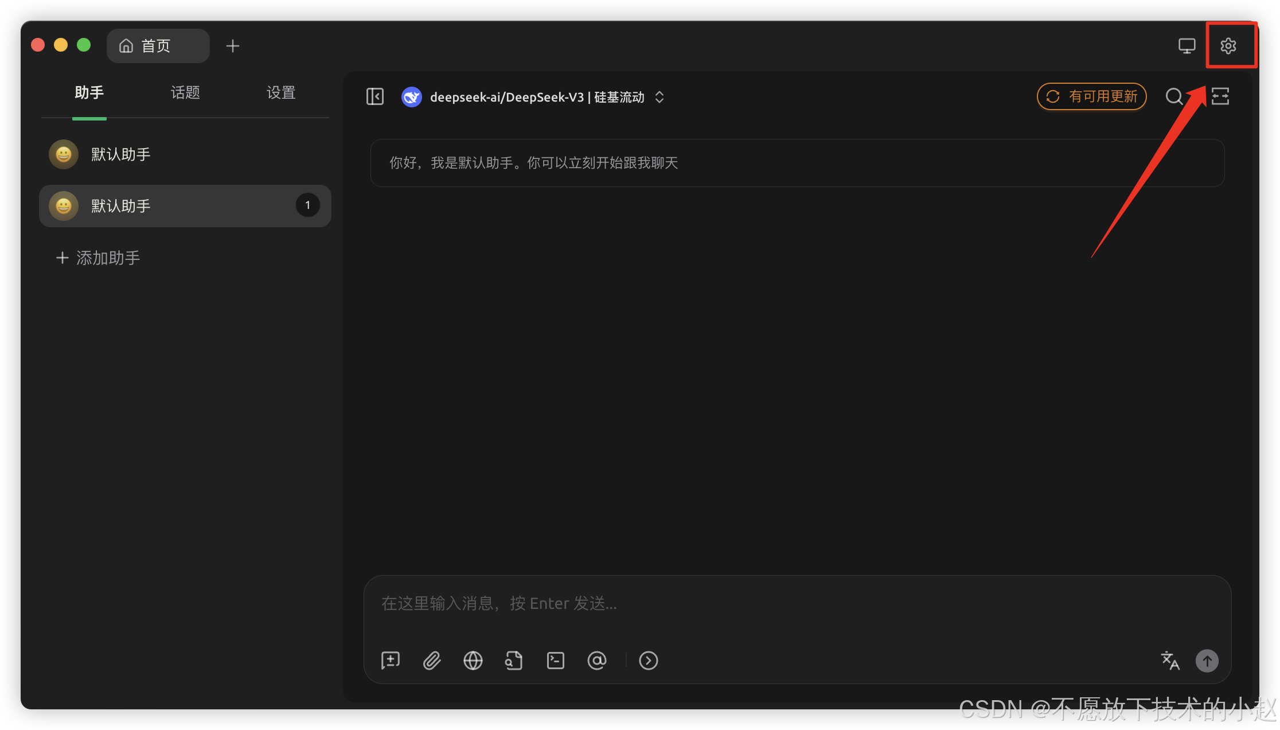Click the unread count badge 1
The height and width of the screenshot is (730, 1280).
[308, 205]
